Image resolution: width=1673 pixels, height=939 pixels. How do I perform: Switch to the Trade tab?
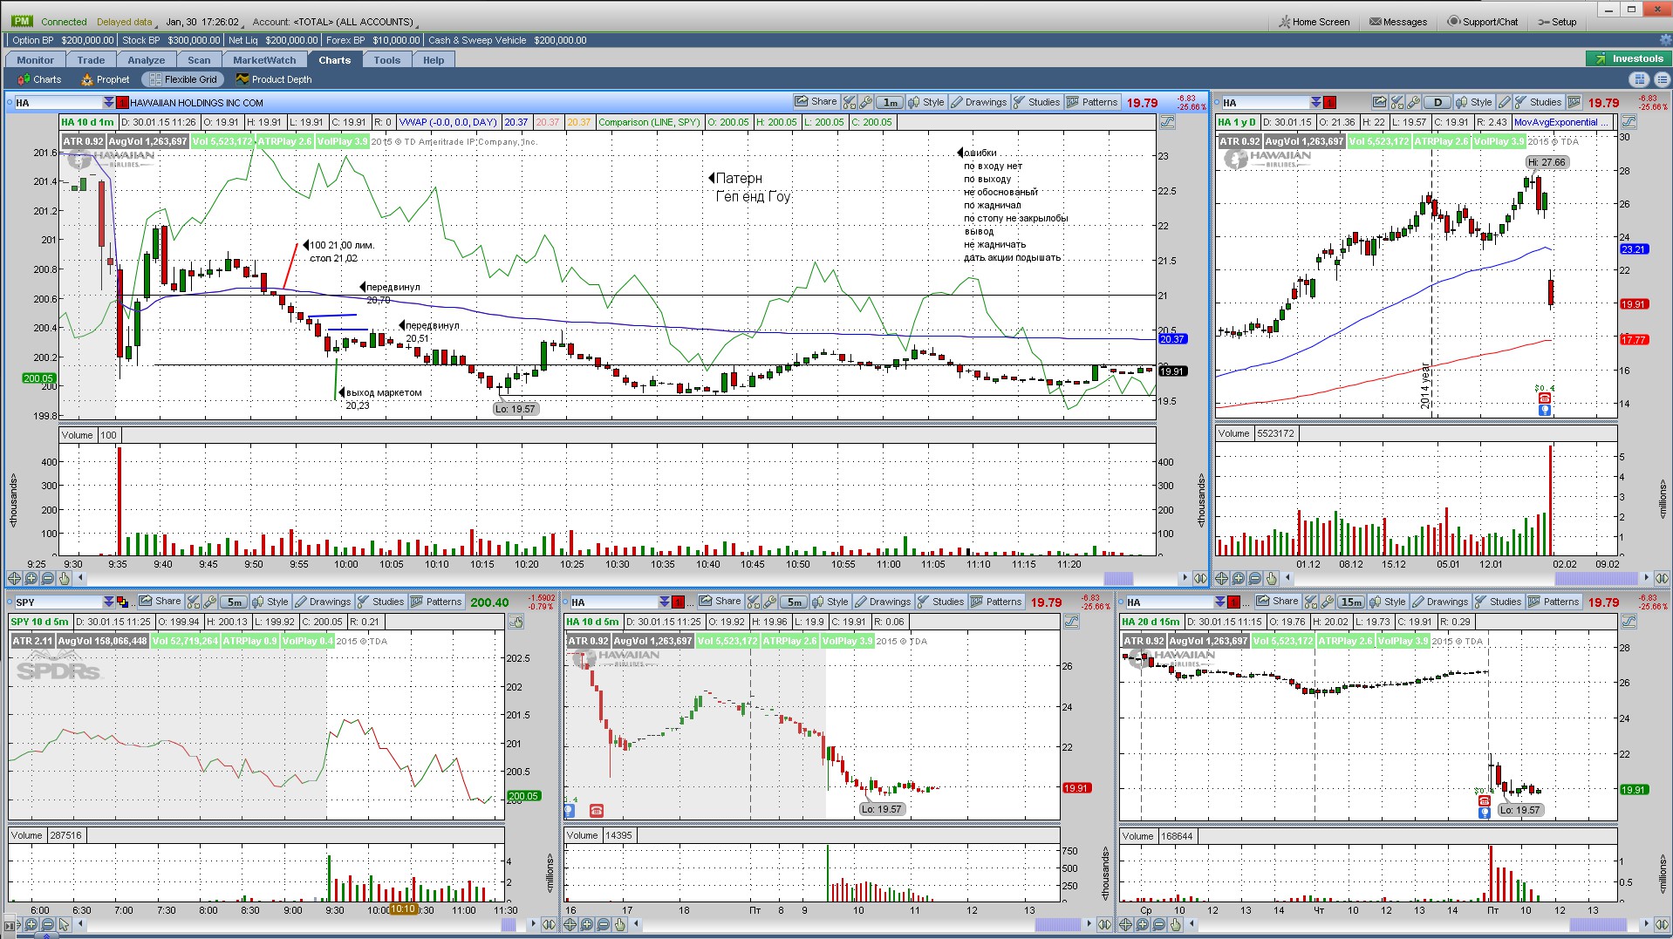pyautogui.click(x=91, y=60)
